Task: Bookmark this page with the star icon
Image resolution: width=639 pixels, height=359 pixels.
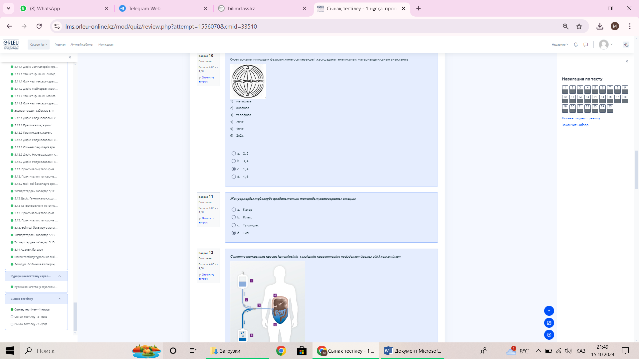Action: [x=579, y=26]
